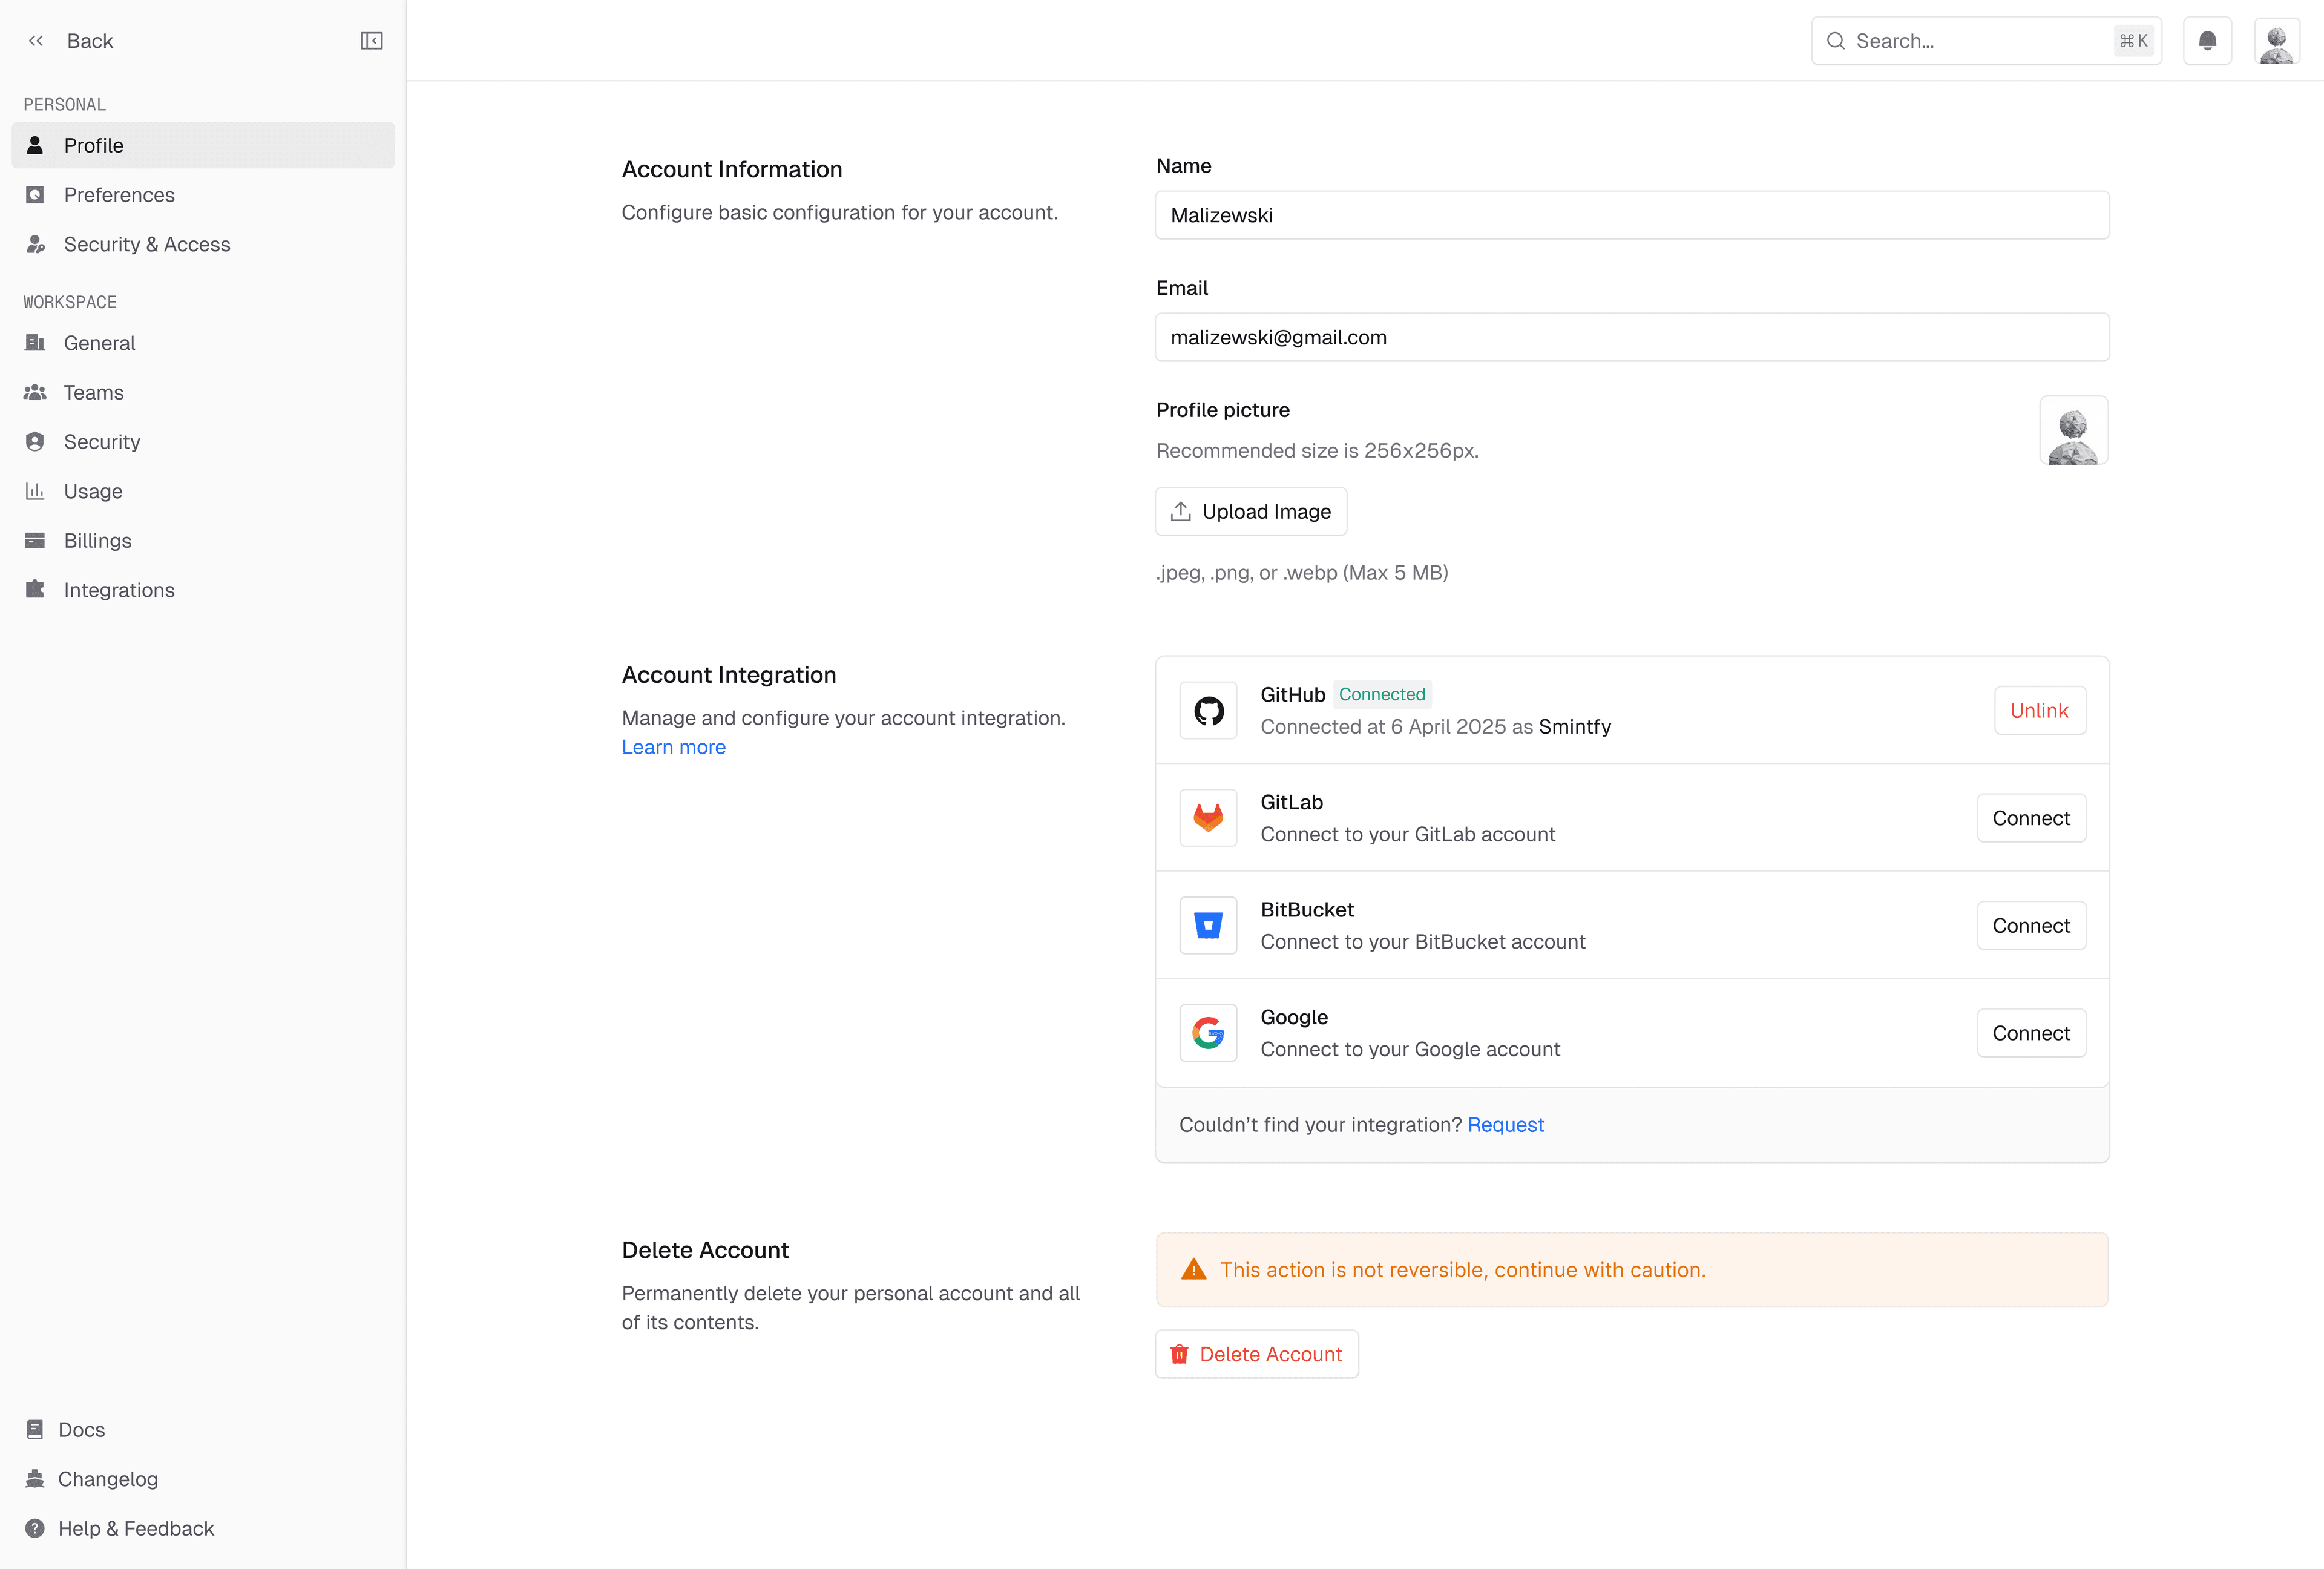Viewport: 2324px width, 1569px height.
Task: Focus the Name input field
Action: pos(1631,215)
